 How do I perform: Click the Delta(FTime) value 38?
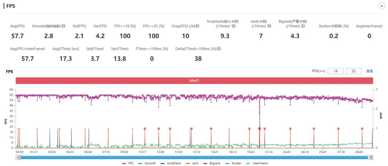coord(198,59)
